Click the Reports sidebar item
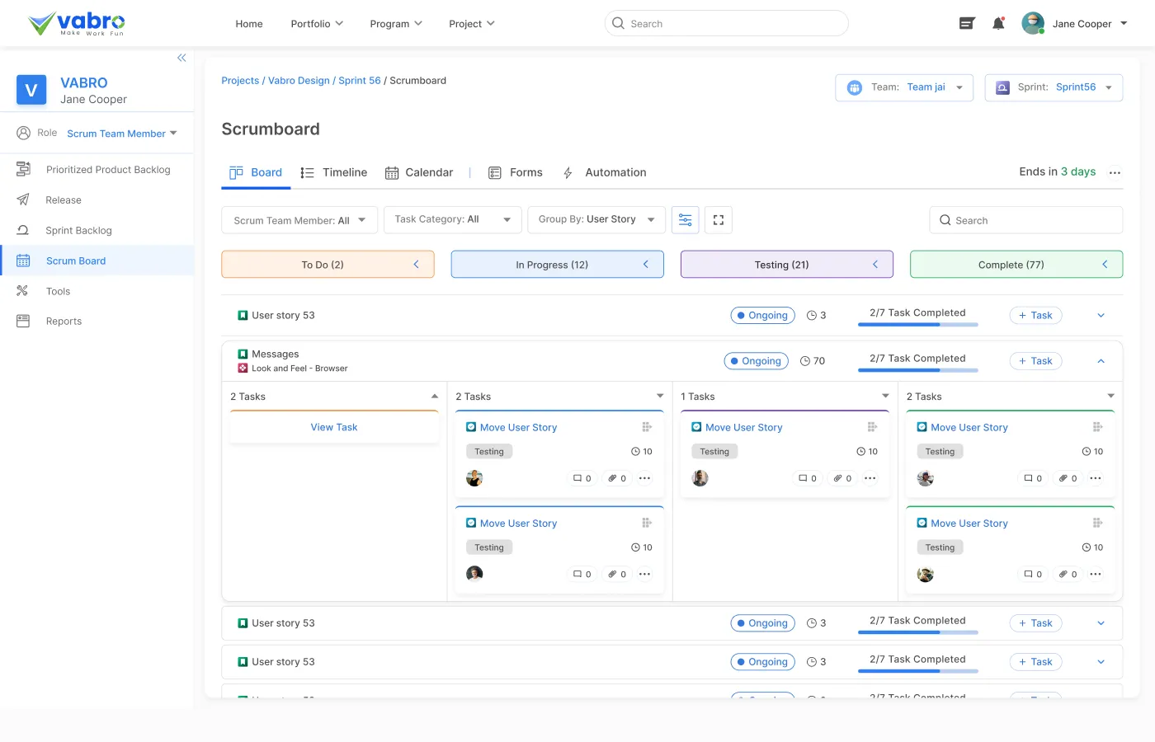The height and width of the screenshot is (742, 1155). 64,322
